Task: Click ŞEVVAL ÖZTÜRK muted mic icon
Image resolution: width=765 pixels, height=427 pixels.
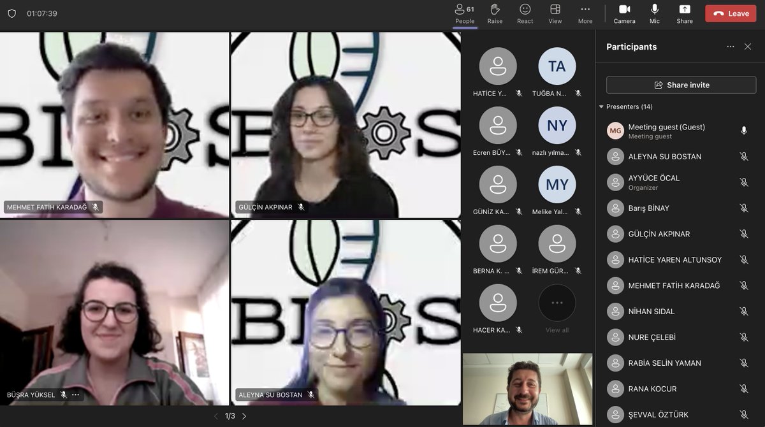Action: pos(743,414)
